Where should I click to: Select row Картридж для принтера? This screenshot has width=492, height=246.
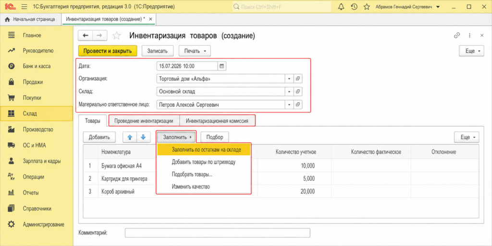(x=281, y=179)
